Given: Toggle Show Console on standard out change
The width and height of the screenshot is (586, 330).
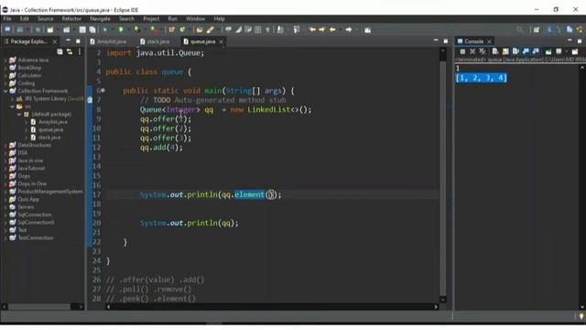Looking at the screenshot, I should click(526, 51).
